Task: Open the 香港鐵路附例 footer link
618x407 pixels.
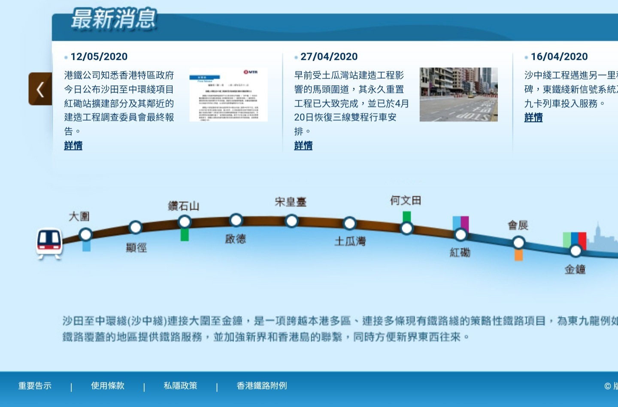Action: (x=262, y=386)
